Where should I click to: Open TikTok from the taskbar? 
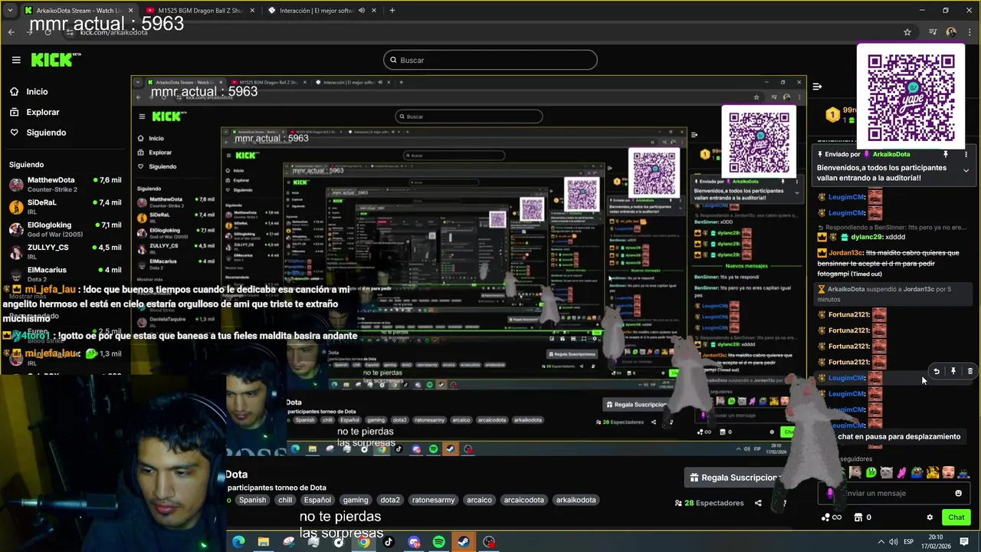pos(389,542)
